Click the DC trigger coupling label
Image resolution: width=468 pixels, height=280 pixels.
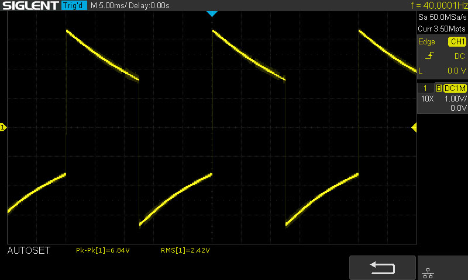460,56
